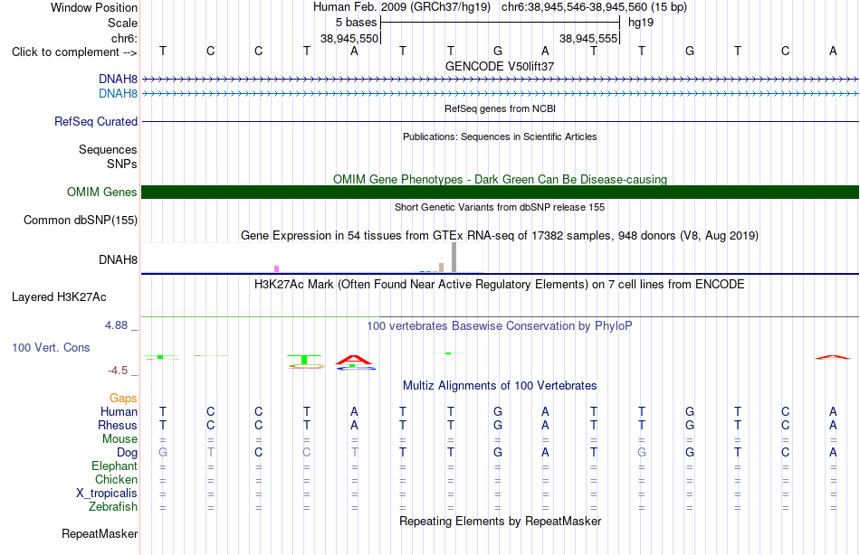This screenshot has height=555, width=860.
Task: Click the Zebrafish alignment row label
Action: pos(113,507)
